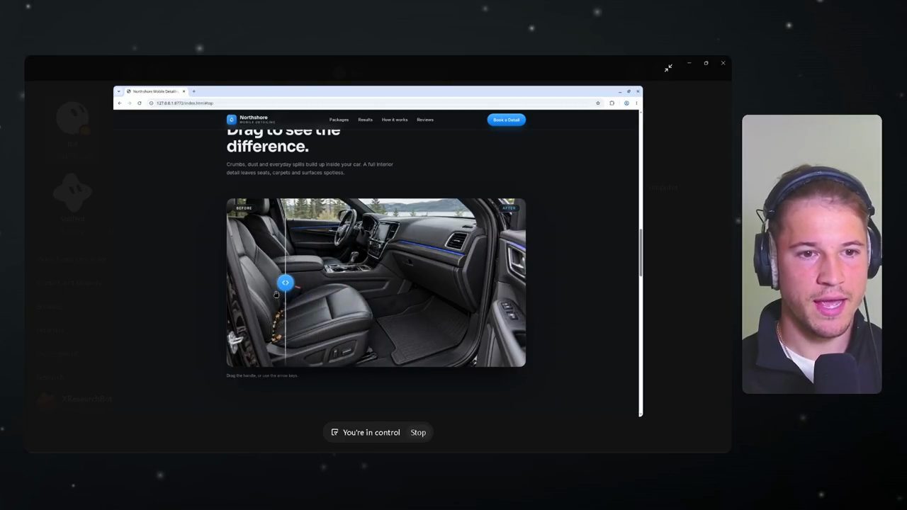Click the collapse-arrows icon in outer window

tap(668, 68)
